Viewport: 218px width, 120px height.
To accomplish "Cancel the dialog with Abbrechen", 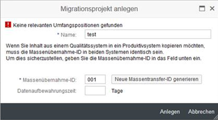I will 201,112.
